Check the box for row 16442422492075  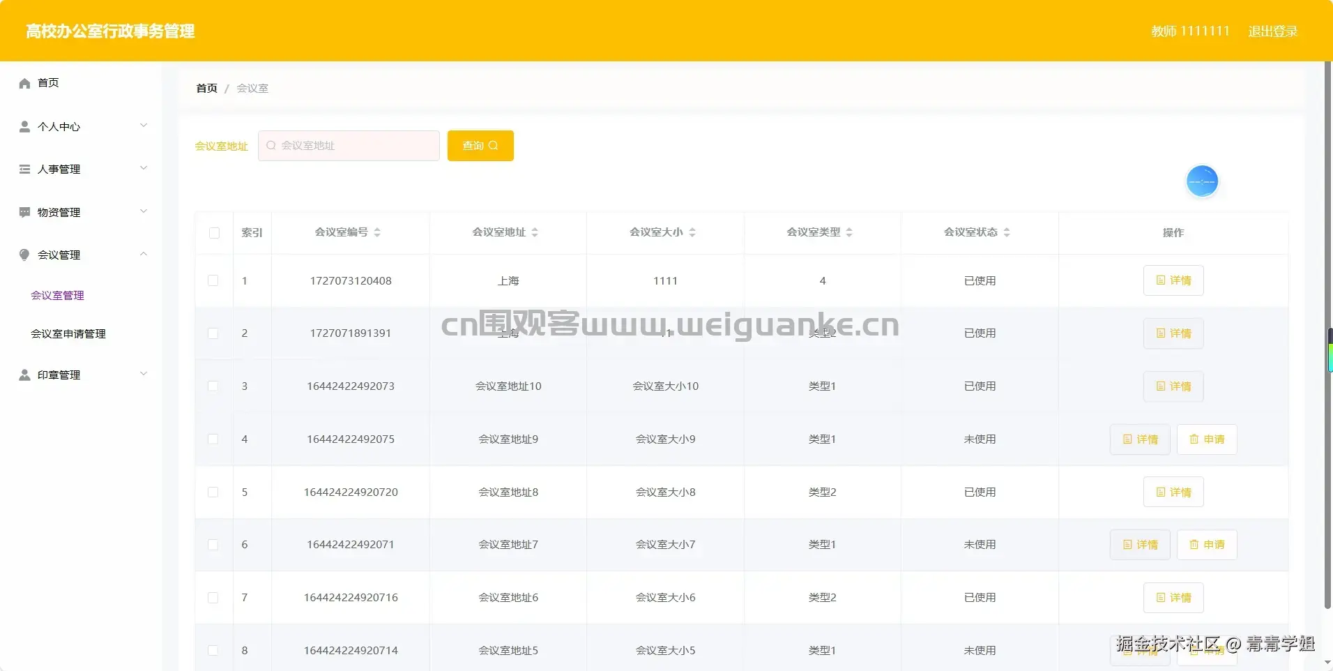pyautogui.click(x=213, y=439)
